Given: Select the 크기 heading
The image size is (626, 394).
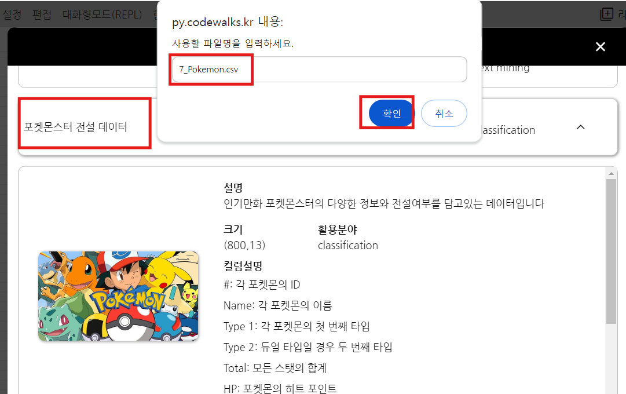Looking at the screenshot, I should coord(233,229).
